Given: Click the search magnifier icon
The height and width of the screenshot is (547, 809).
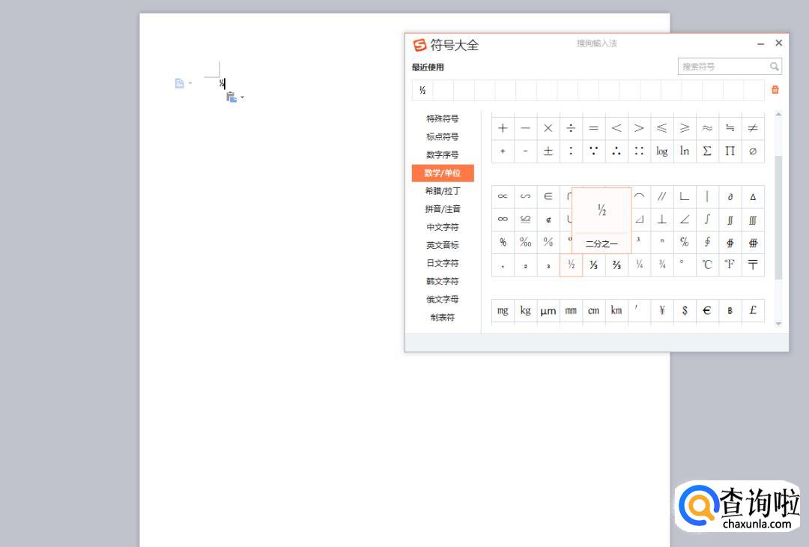Looking at the screenshot, I should click(775, 67).
